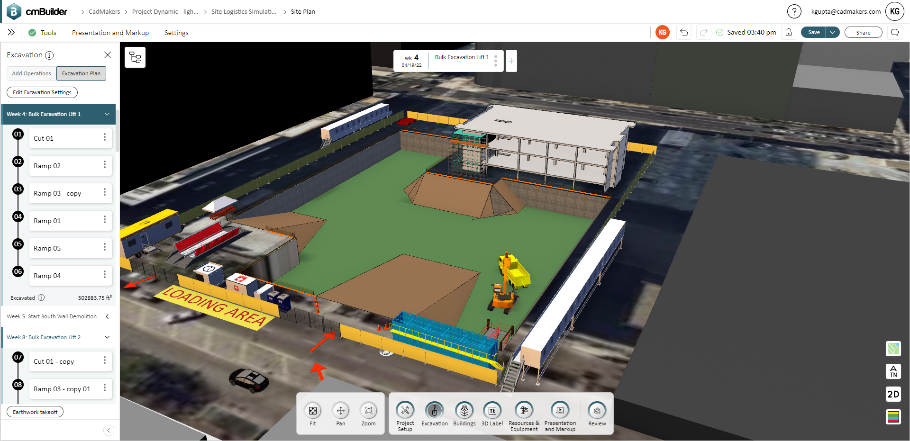Open the Presentation and Markup menu
Image resolution: width=910 pixels, height=441 pixels.
coord(110,32)
